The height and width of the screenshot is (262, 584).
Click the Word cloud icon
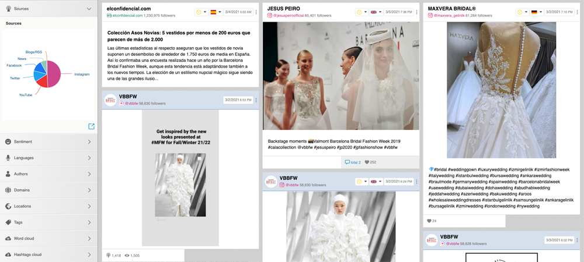pos(8,238)
